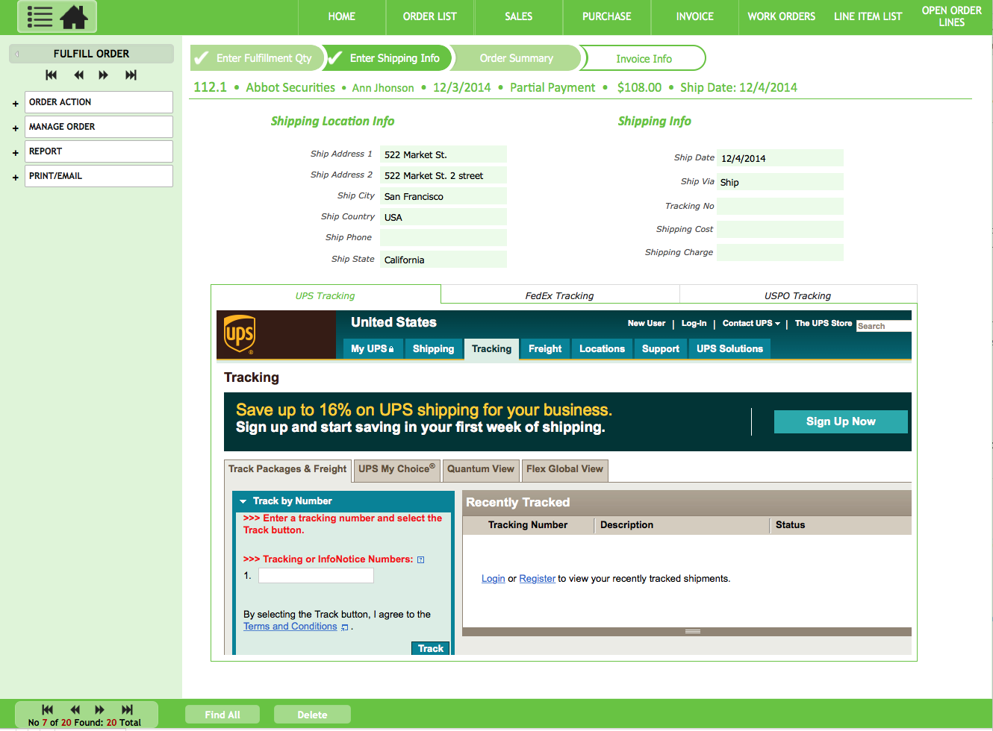
Task: Select Quantum View tab
Action: [481, 469]
